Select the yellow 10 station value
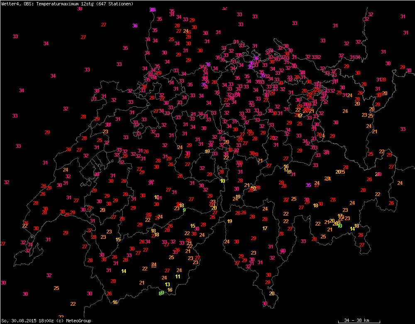 223,181
